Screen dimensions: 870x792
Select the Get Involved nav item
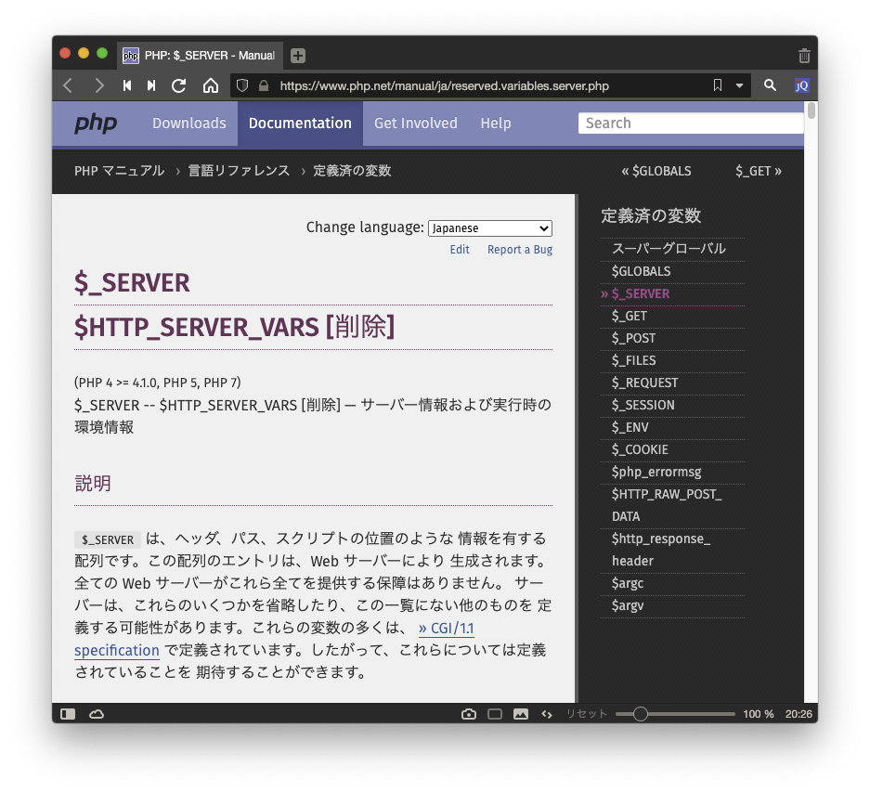[x=415, y=123]
